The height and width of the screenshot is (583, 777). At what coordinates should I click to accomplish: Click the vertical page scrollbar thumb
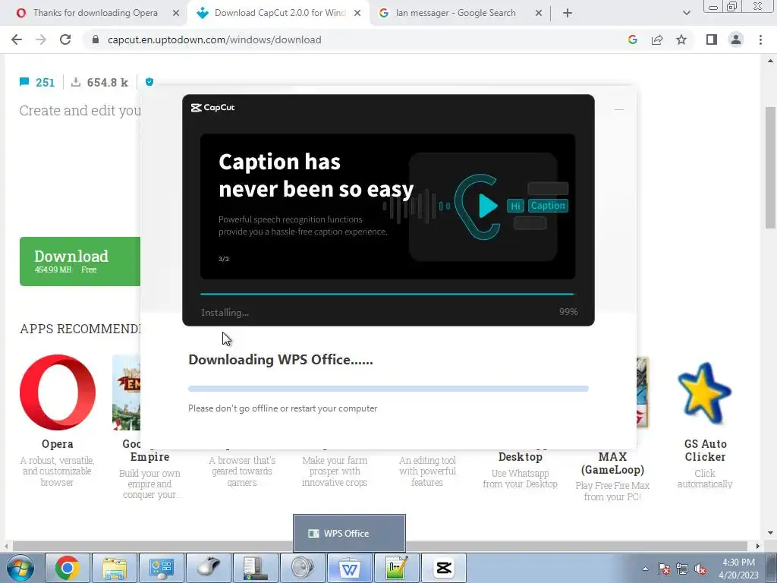(770, 168)
